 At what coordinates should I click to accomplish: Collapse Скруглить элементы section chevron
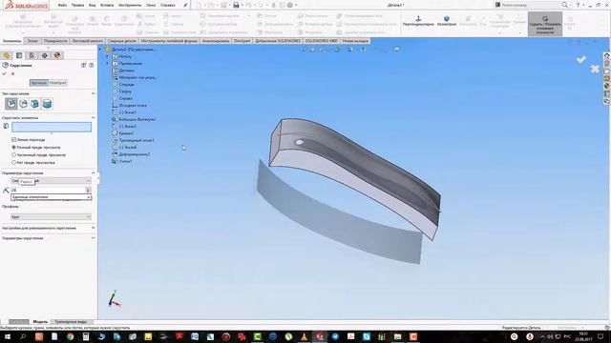click(x=94, y=117)
